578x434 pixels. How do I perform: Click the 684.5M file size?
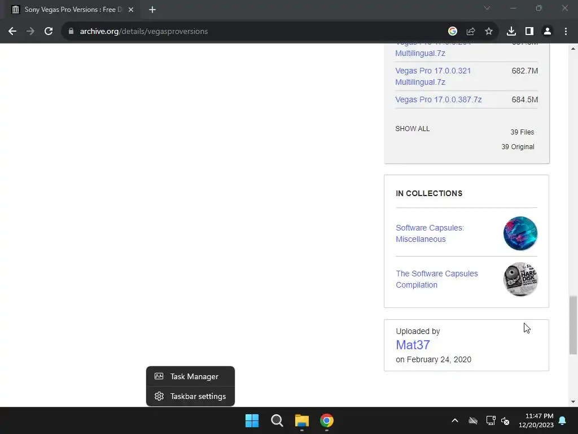[x=524, y=99]
